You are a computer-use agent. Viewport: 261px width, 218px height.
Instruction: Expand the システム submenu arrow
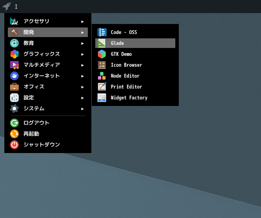tap(82, 109)
